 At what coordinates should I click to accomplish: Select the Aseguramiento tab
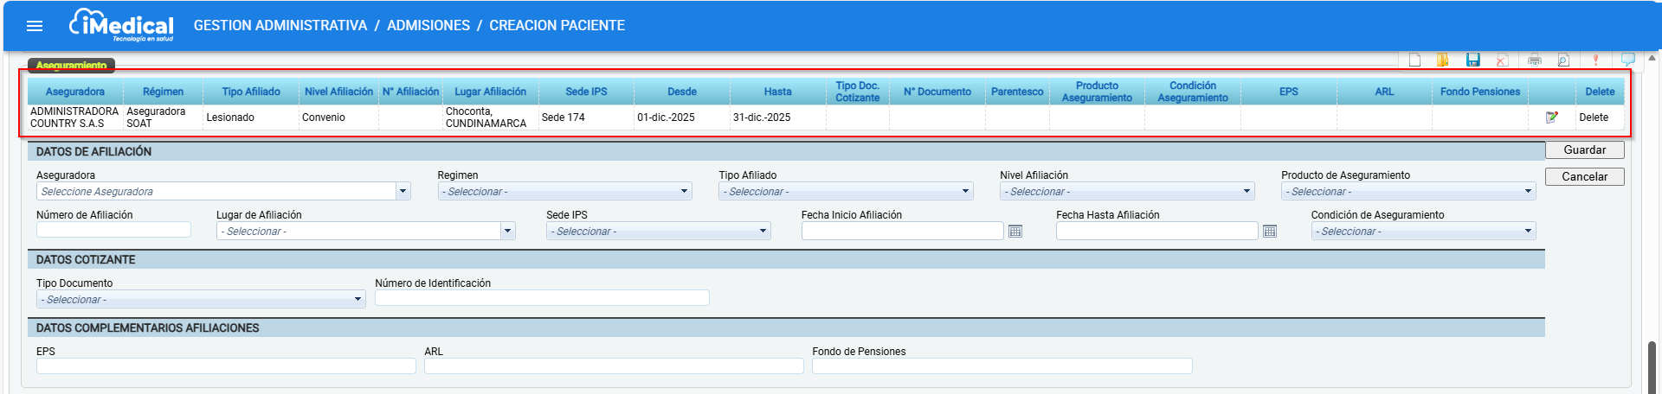(x=71, y=65)
